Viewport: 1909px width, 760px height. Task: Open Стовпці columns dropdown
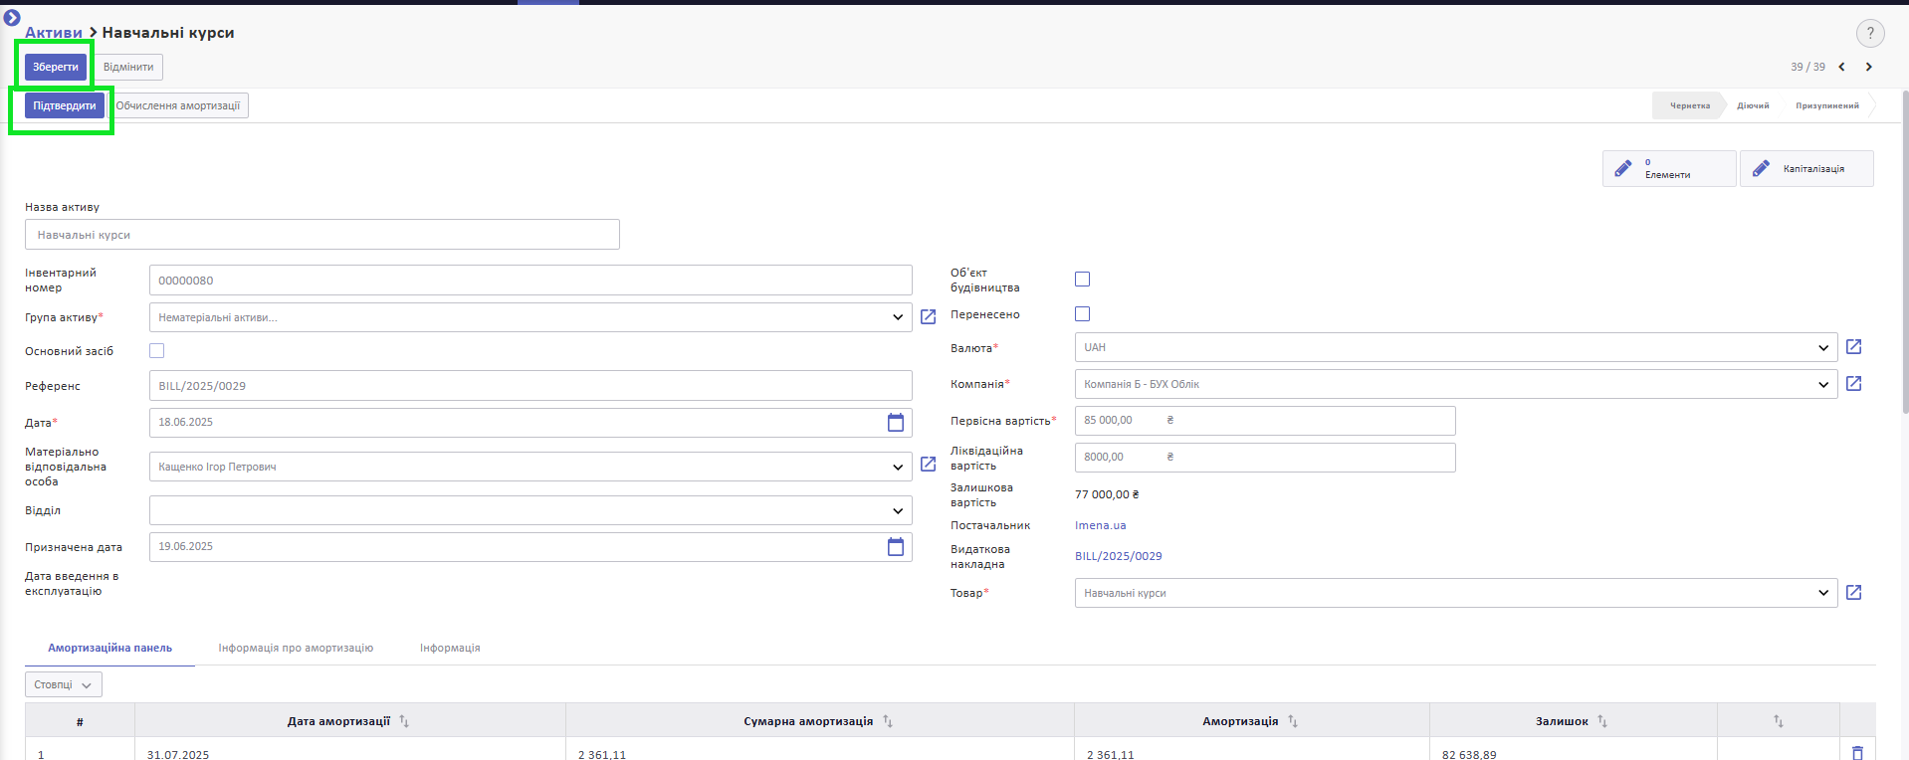pyautogui.click(x=64, y=684)
